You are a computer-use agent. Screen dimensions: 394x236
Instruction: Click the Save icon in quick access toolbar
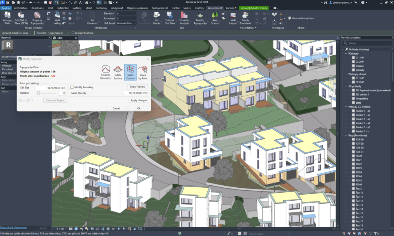[x=18, y=3]
